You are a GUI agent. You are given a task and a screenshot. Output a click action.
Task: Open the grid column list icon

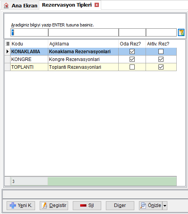[7, 43]
